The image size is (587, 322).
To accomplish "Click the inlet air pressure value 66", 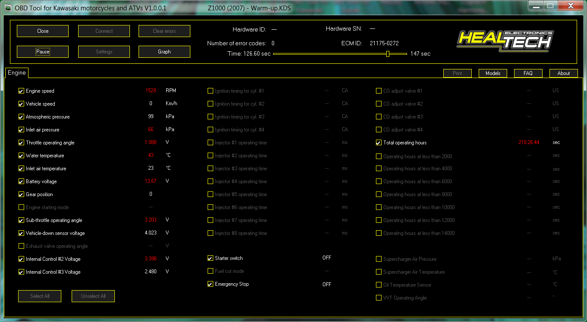I will click(151, 129).
